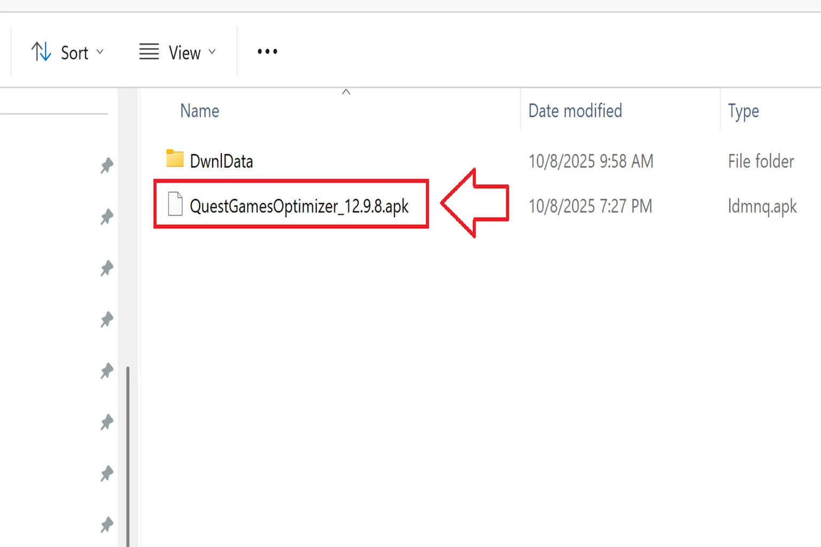The height and width of the screenshot is (547, 821).
Task: Click the date 10/8/2025 9:58 AM
Action: point(591,161)
